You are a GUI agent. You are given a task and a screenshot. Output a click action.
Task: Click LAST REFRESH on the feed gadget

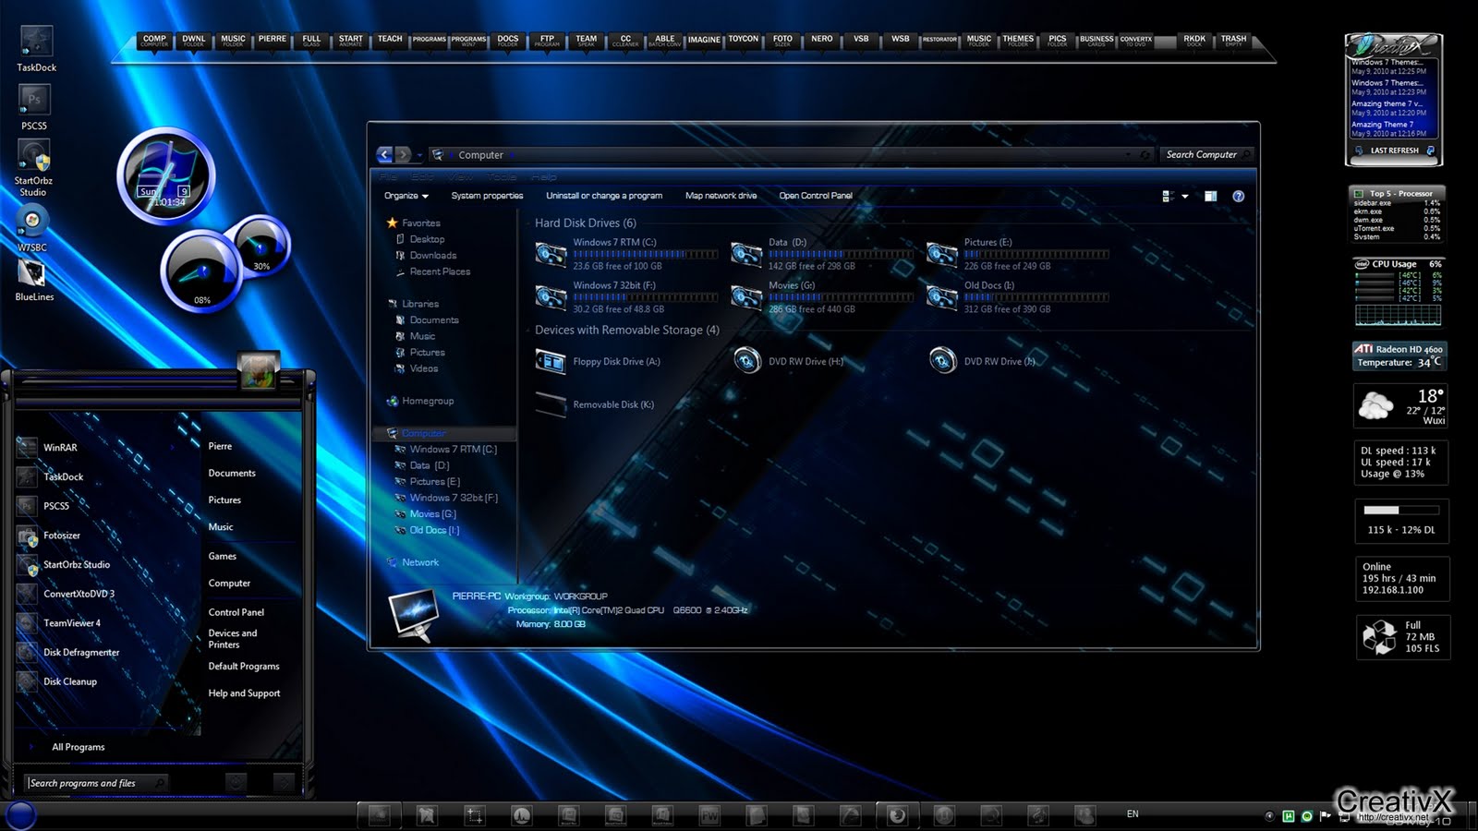[x=1394, y=151]
